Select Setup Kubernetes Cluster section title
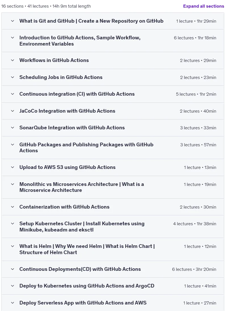This screenshot has width=225, height=311. coord(82,226)
